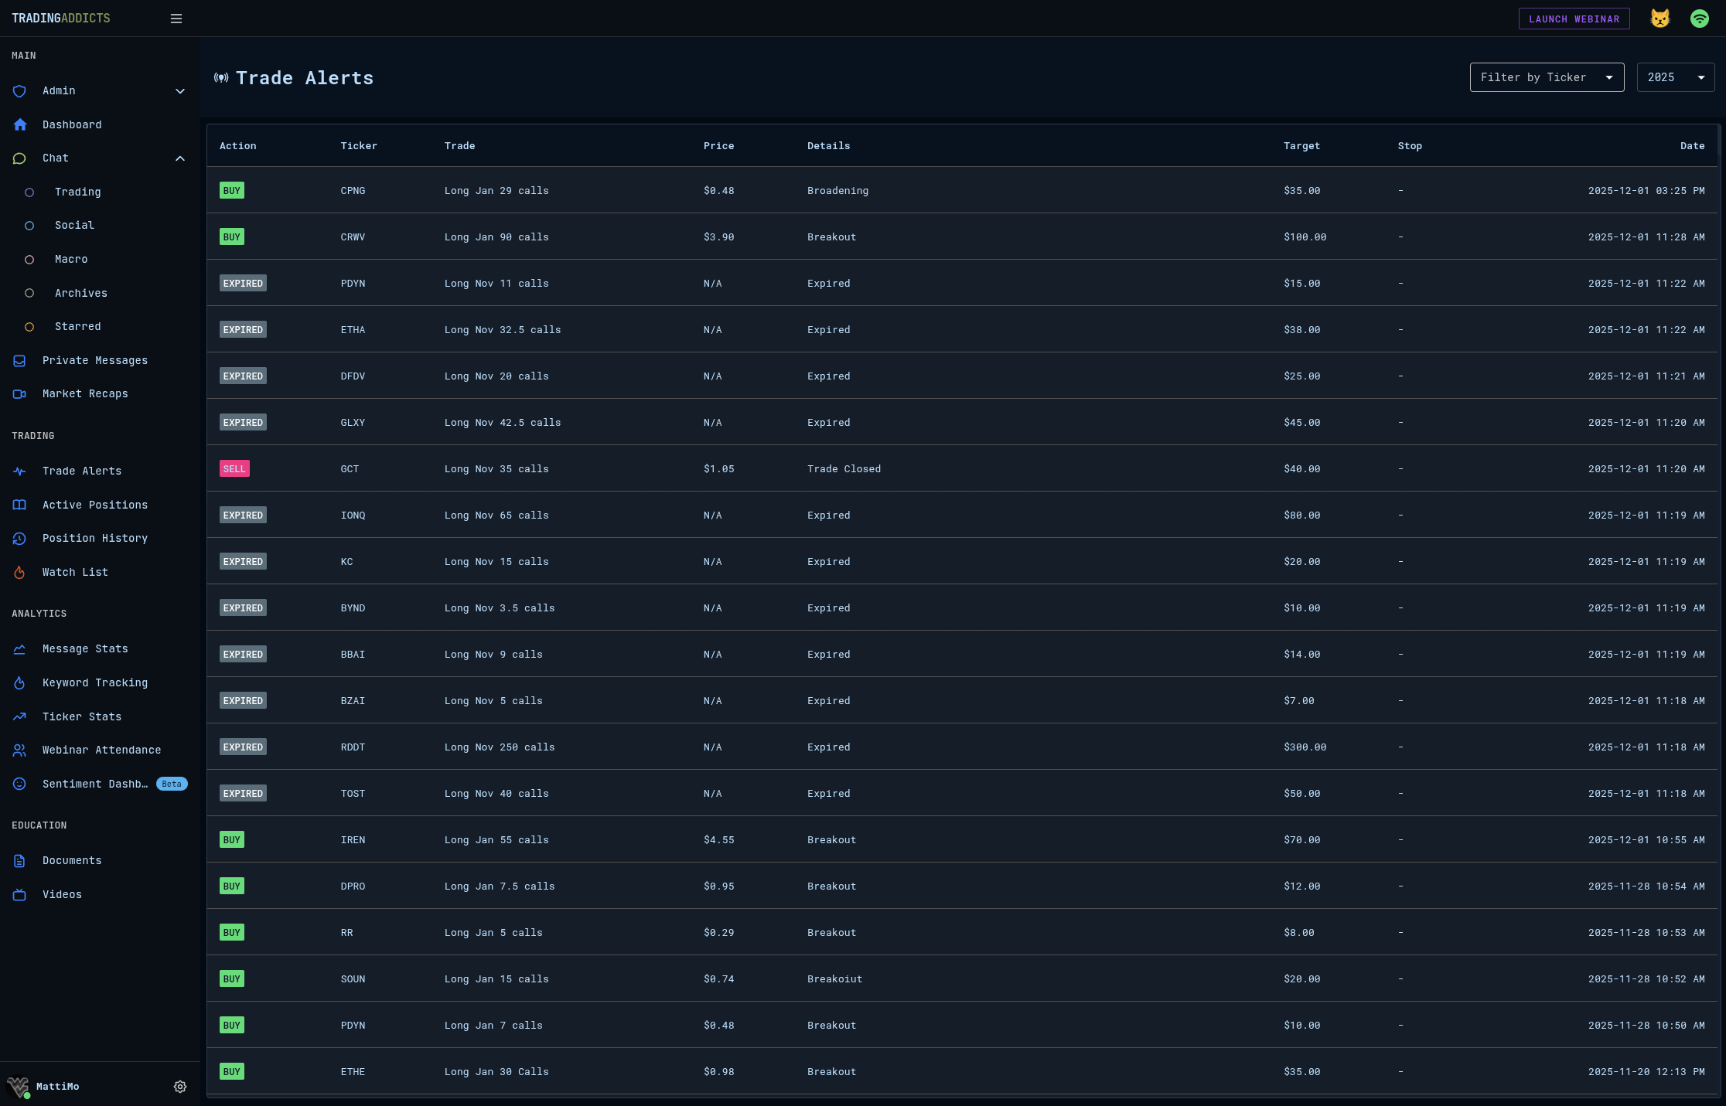Screen dimensions: 1726x1106
Task: Open the Dashboard home icon
Action: coord(20,124)
